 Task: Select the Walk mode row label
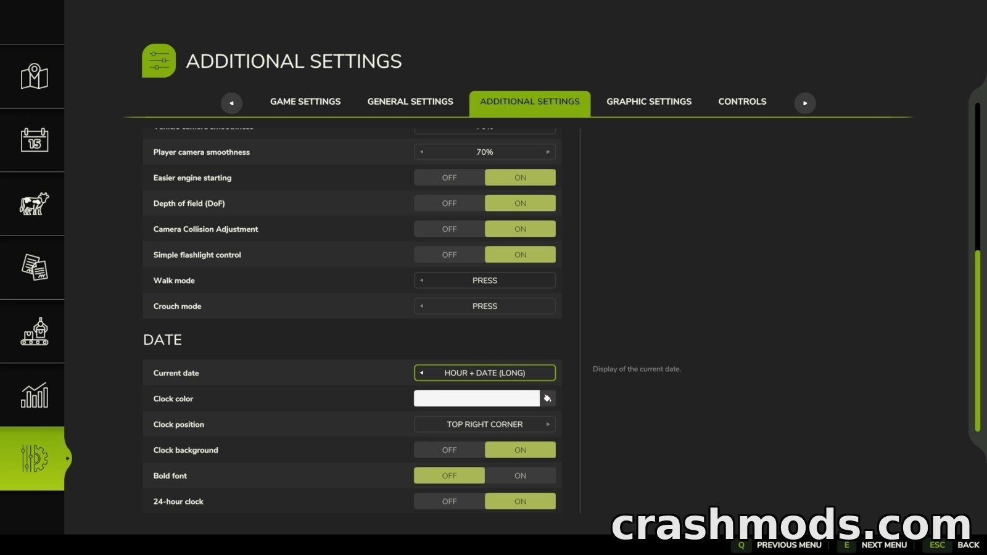pyautogui.click(x=174, y=281)
